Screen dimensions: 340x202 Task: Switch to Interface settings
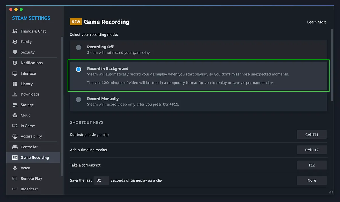(33, 73)
